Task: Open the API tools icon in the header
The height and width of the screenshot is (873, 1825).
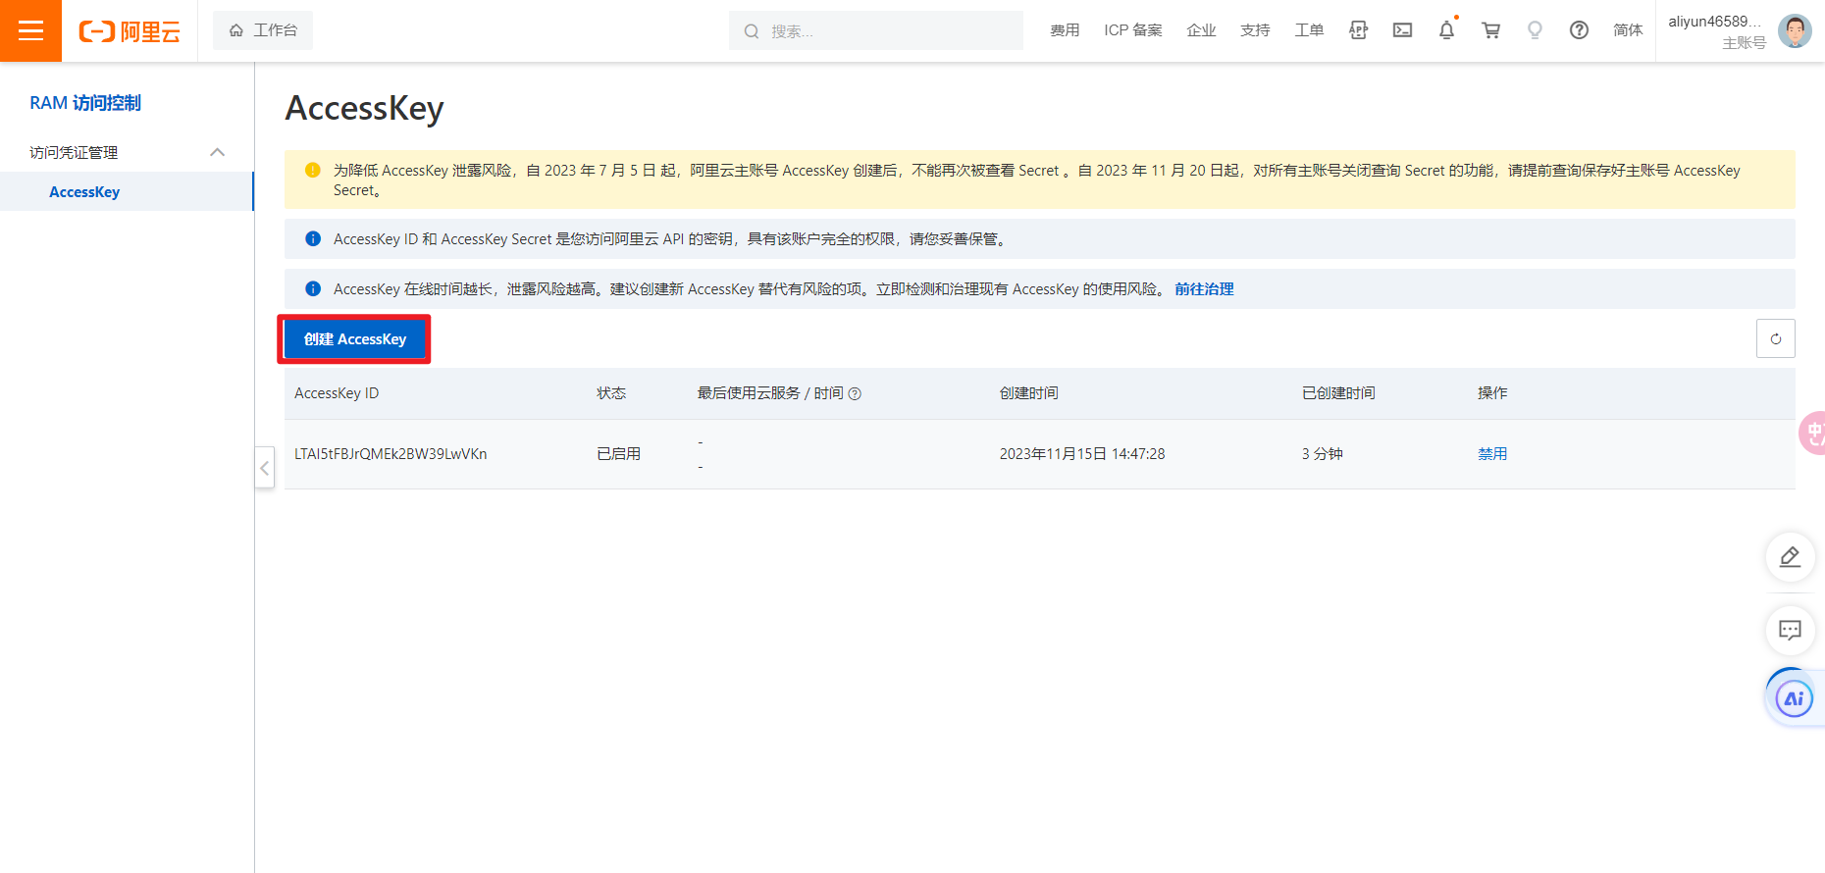Action: 1358,30
